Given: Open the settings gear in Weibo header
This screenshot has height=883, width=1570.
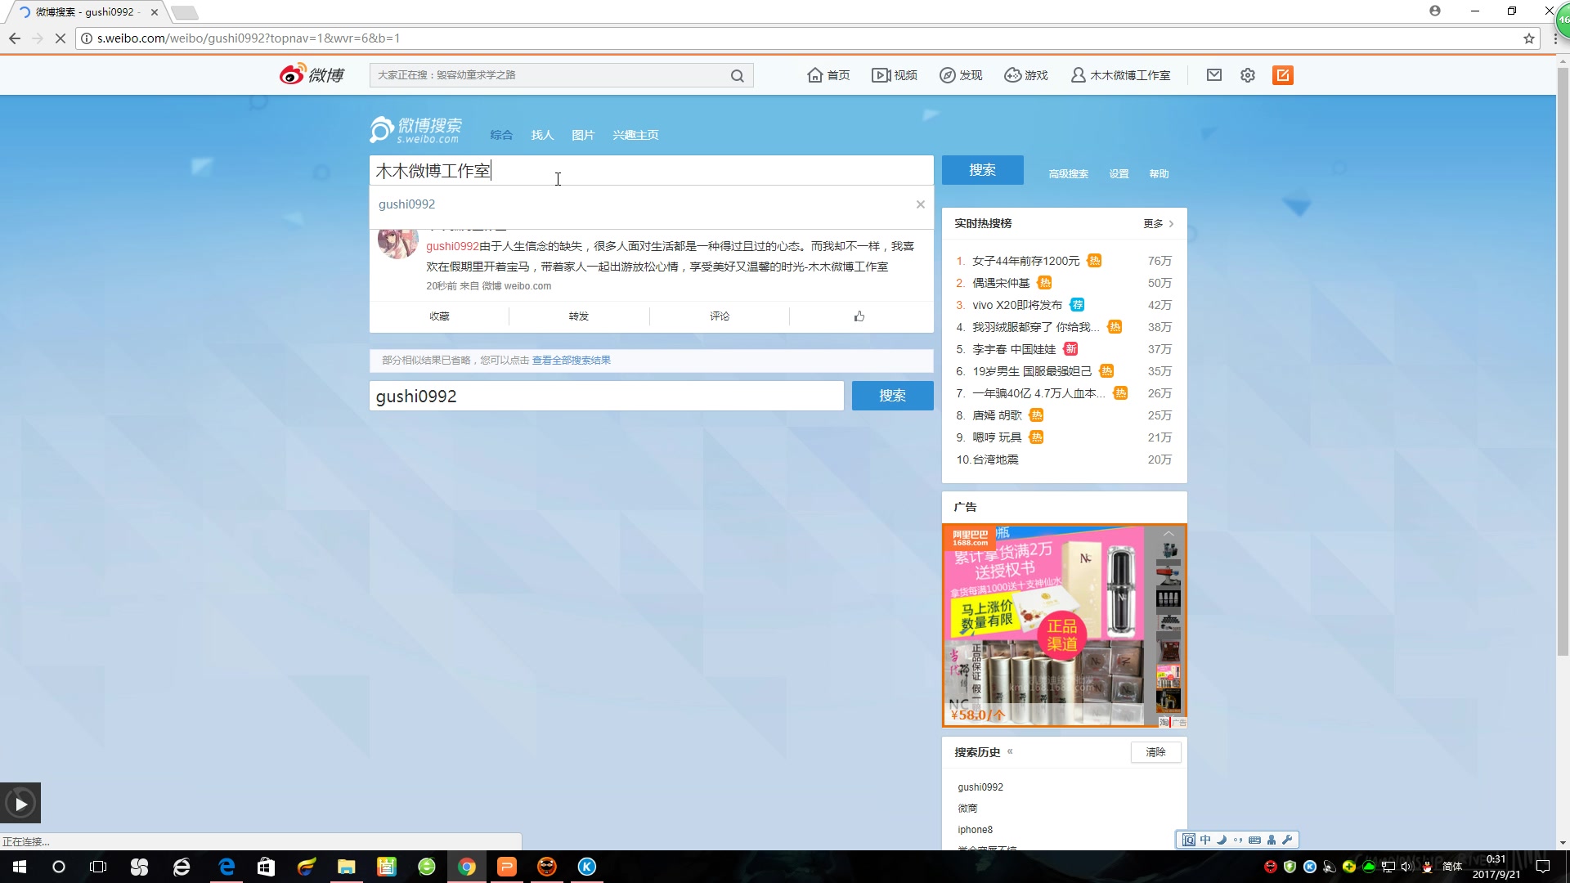Looking at the screenshot, I should 1247,75.
